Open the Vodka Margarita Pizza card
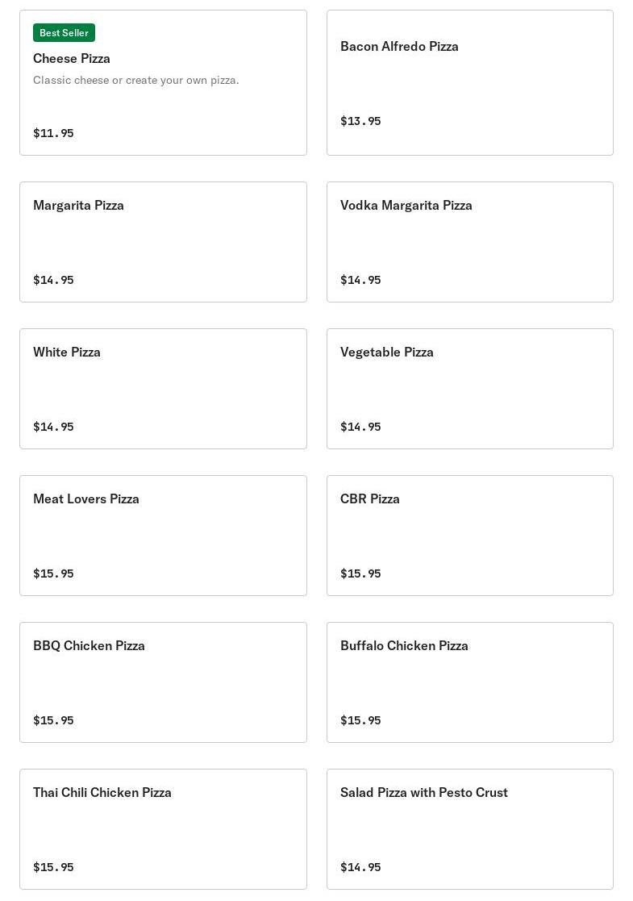The height and width of the screenshot is (901, 633). (x=470, y=242)
